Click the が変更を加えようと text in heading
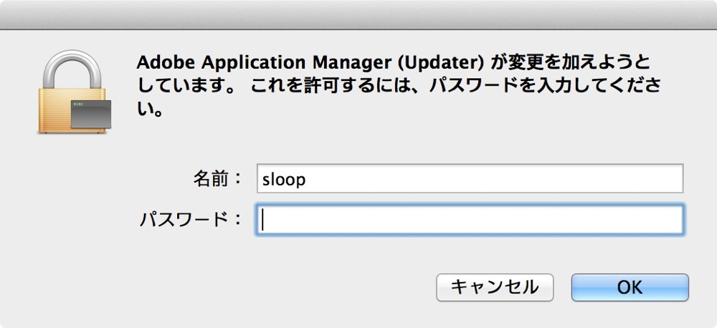The height and width of the screenshot is (328, 717). [x=570, y=62]
